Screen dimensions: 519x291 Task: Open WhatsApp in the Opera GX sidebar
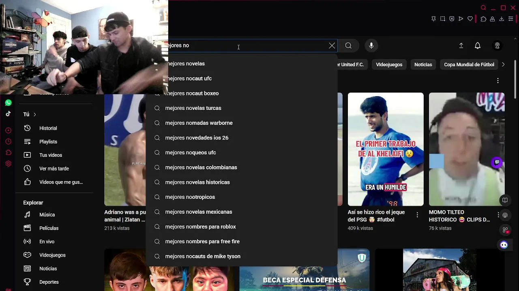8,103
